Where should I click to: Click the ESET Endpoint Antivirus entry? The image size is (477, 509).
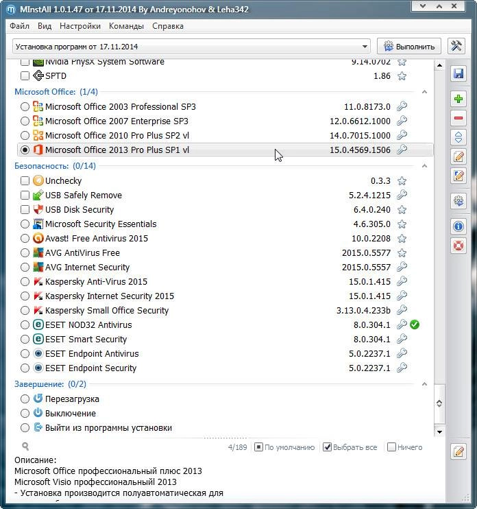225,353
